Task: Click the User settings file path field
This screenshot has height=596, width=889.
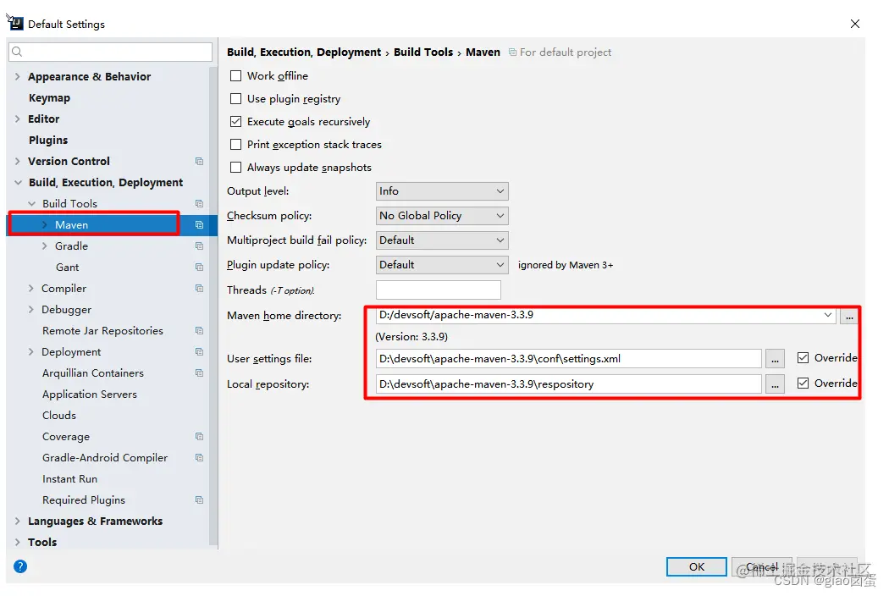Action: click(569, 359)
